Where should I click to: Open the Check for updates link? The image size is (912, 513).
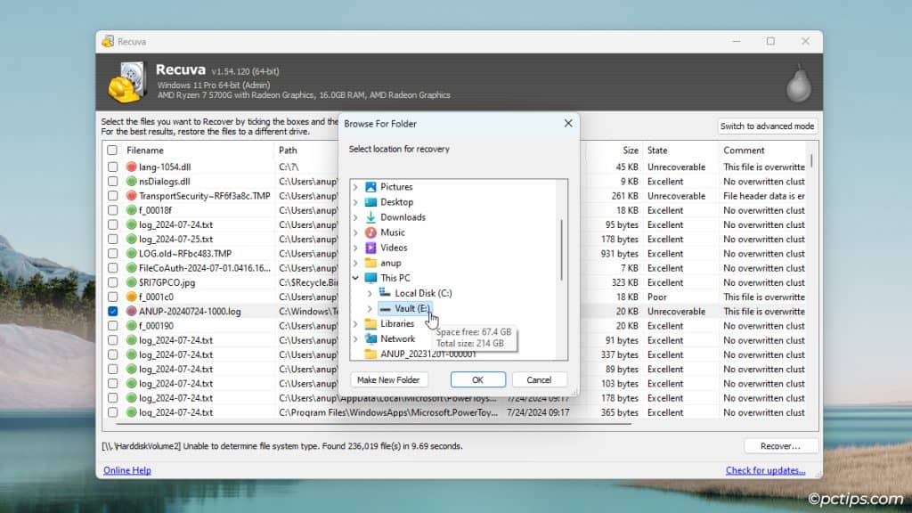(x=765, y=469)
